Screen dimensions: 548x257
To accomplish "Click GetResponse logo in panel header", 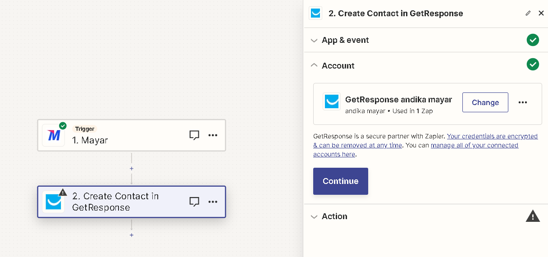I will click(x=315, y=13).
